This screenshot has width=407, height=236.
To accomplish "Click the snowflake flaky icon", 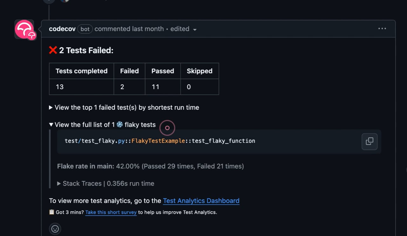I will [x=120, y=125].
